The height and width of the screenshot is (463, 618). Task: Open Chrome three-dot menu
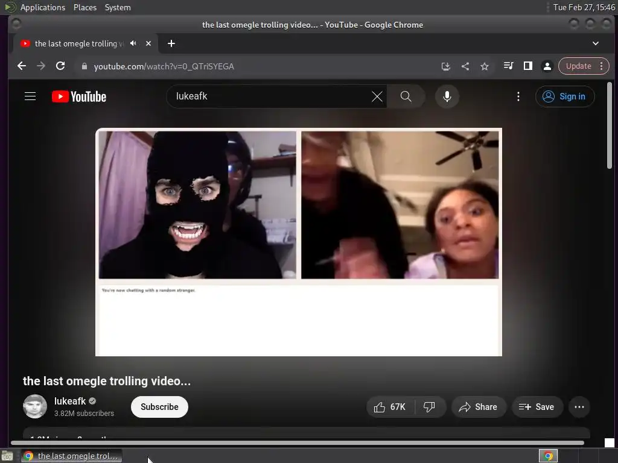pos(602,66)
